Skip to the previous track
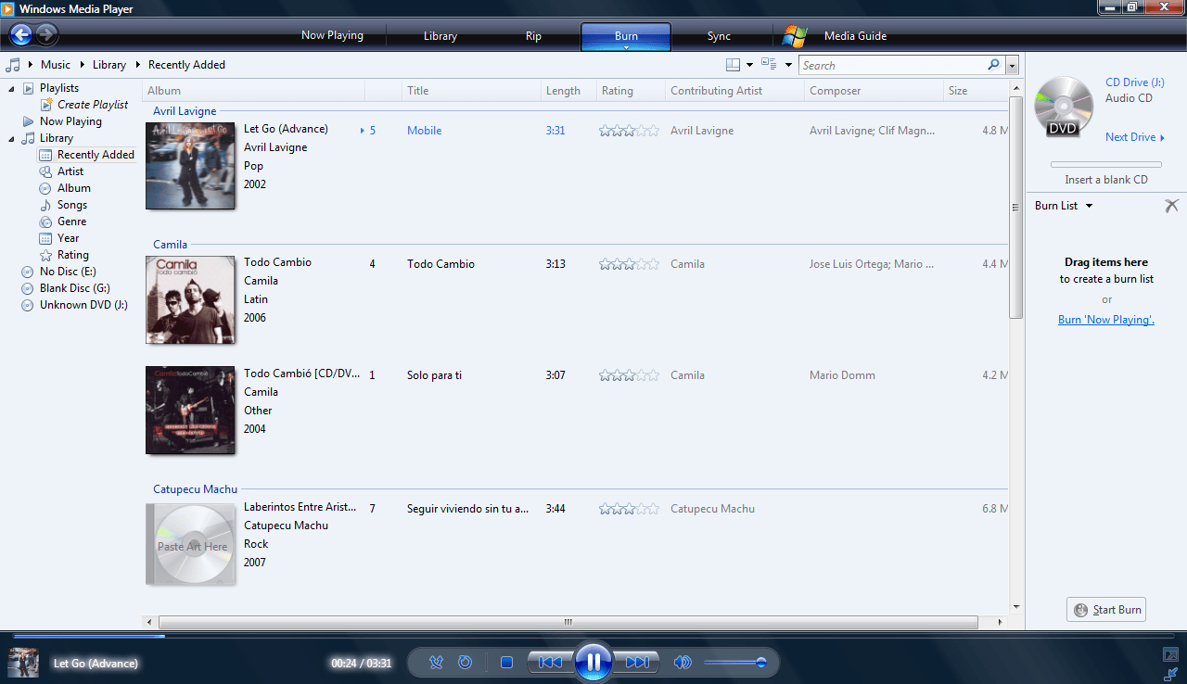The height and width of the screenshot is (684, 1187). 550,662
